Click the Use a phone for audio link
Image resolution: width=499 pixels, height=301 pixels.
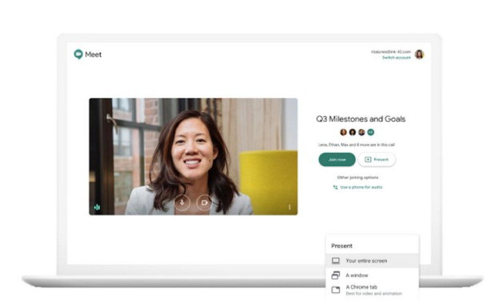coord(361,187)
